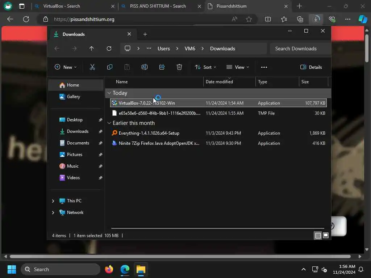Click Users in the address breadcrumb

click(x=164, y=49)
